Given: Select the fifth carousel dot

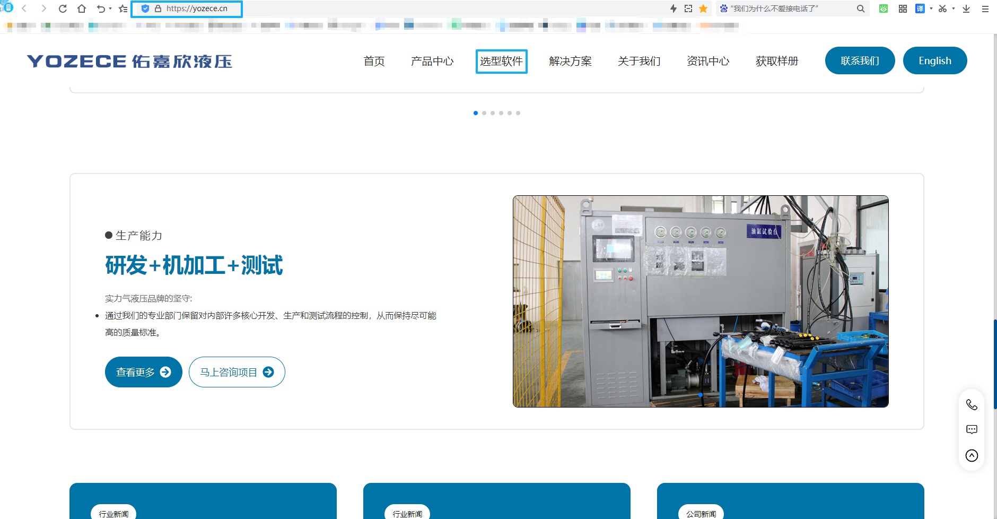Looking at the screenshot, I should click(x=510, y=113).
